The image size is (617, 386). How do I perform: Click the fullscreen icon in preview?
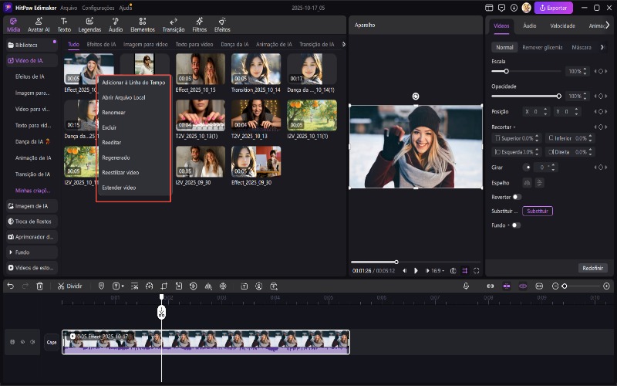477,271
